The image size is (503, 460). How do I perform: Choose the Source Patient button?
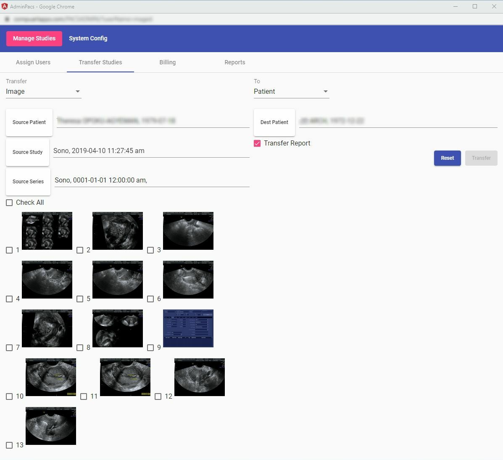(29, 122)
